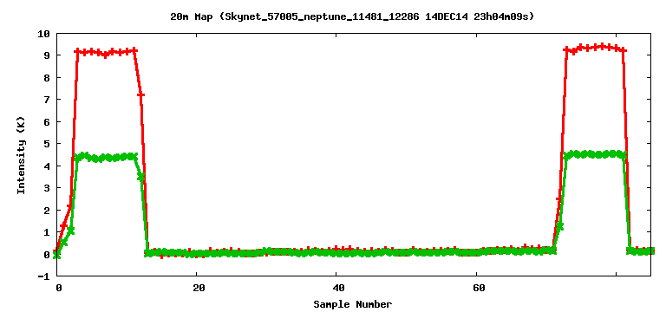The width and height of the screenshot is (666, 312).
Task: Click the y-axis tick label 5
Action: point(47,144)
